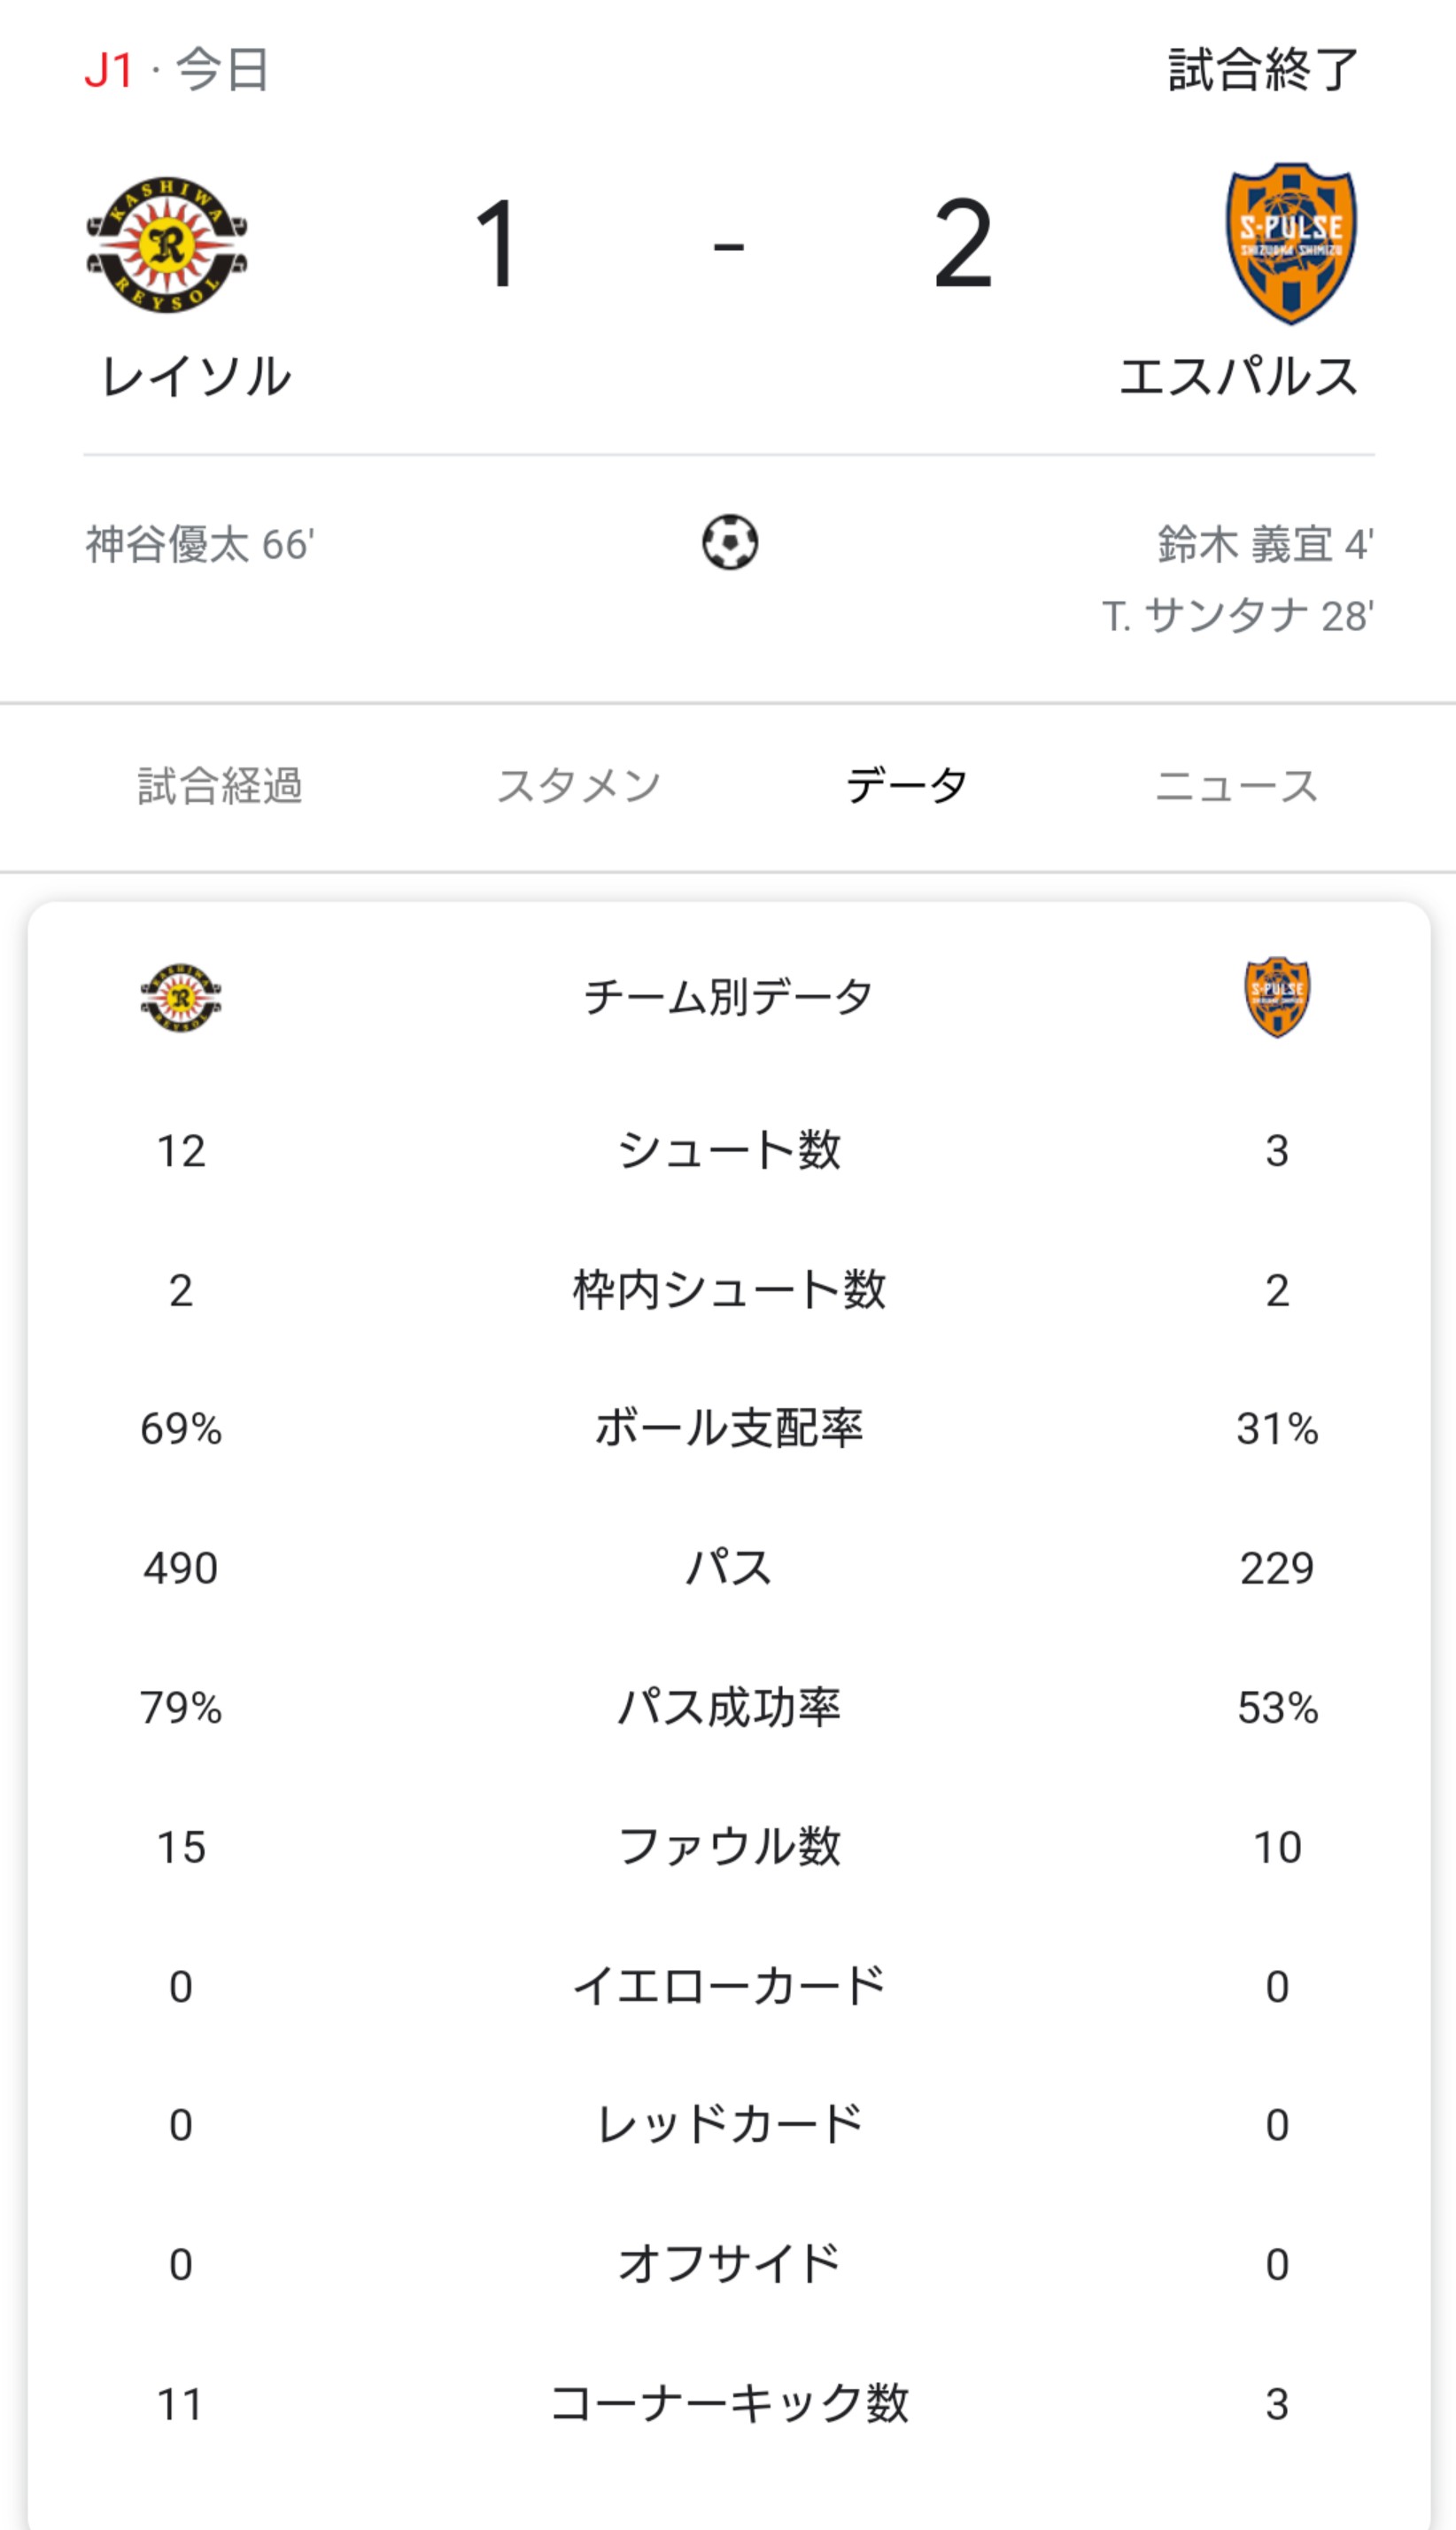
Task: Click the チーム別データ heading
Action: coord(728,998)
